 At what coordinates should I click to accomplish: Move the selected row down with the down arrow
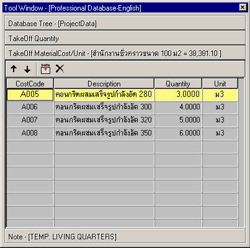pos(27,69)
